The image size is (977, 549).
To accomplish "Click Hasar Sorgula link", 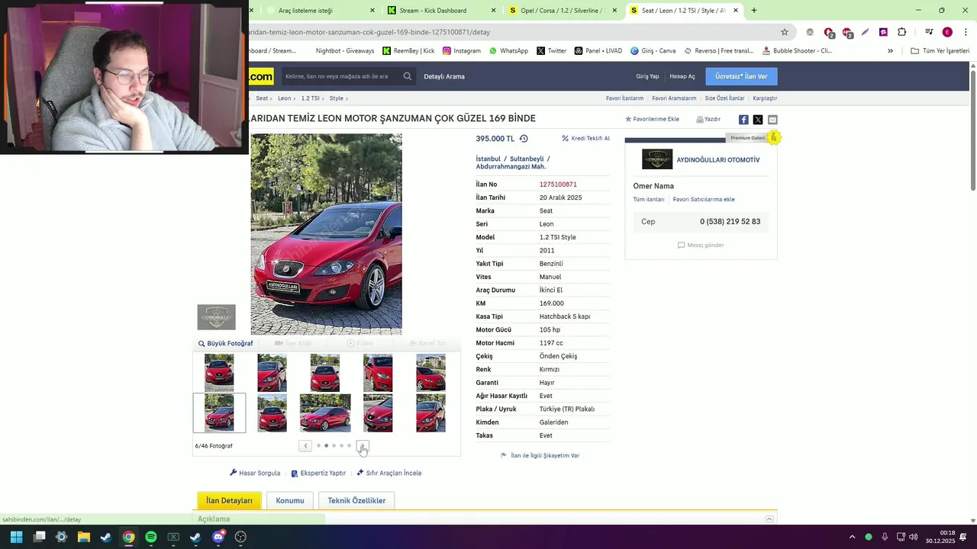I will coord(255,474).
